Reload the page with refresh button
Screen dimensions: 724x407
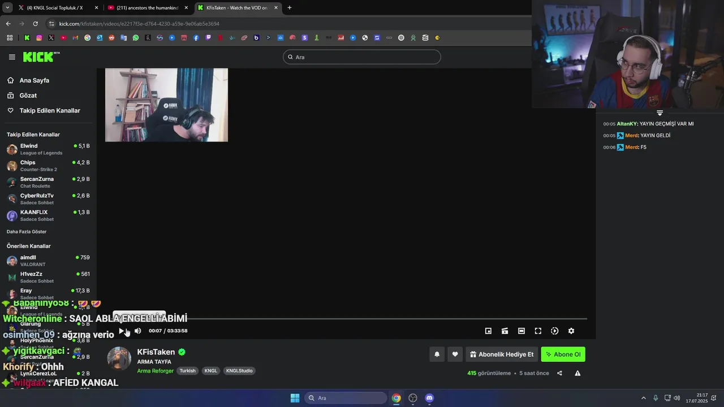point(35,24)
